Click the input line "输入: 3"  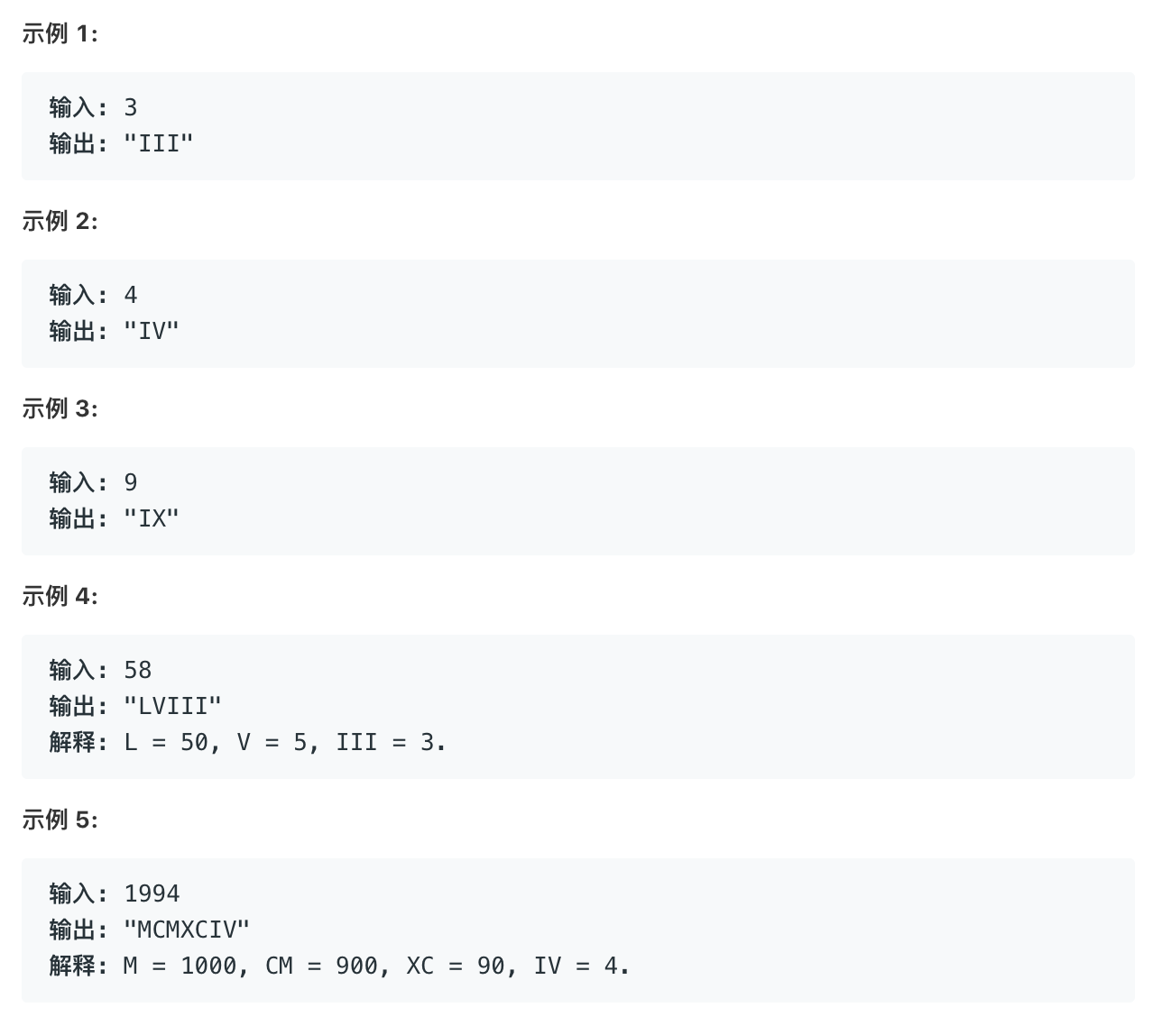click(x=93, y=108)
